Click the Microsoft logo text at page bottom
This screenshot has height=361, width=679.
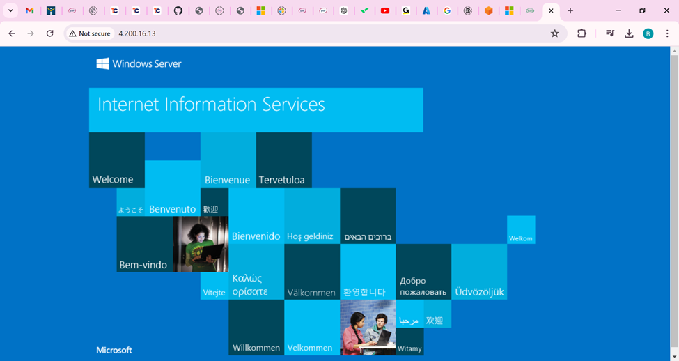pos(114,350)
